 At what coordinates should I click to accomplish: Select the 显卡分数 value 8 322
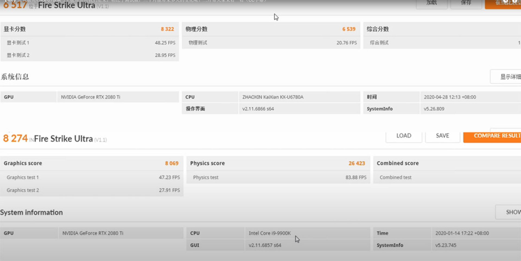click(167, 29)
